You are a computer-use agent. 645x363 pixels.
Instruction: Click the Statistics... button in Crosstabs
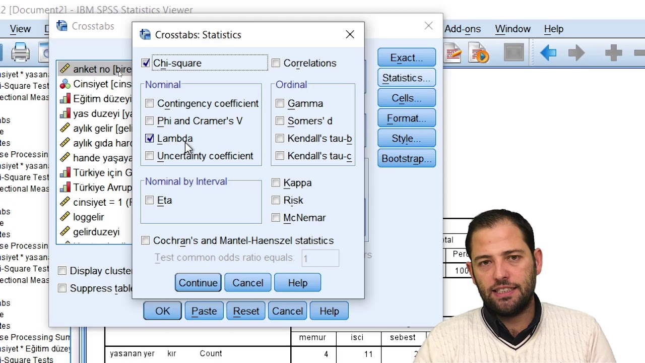coord(407,78)
